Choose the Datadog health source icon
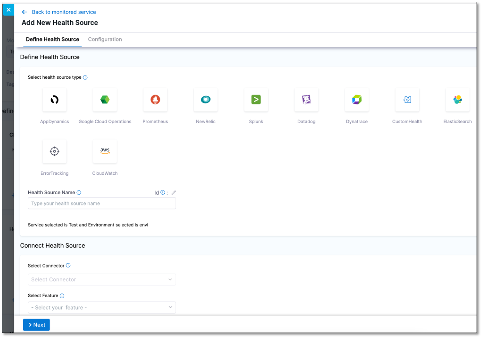Viewport: 482px width, 338px height. (306, 100)
